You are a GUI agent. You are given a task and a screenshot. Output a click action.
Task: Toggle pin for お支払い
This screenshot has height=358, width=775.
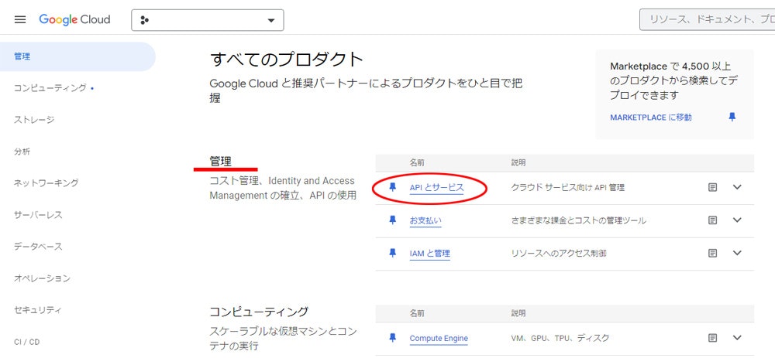393,220
